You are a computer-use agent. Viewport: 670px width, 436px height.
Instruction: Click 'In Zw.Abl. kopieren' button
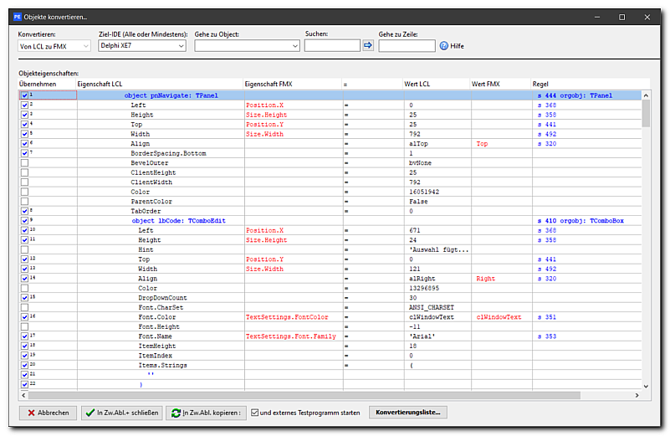coord(206,413)
